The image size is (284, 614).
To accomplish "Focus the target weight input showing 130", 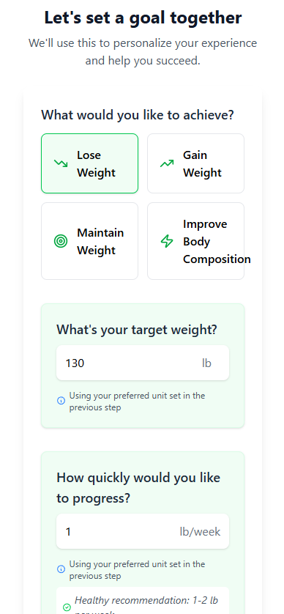I will (143, 363).
